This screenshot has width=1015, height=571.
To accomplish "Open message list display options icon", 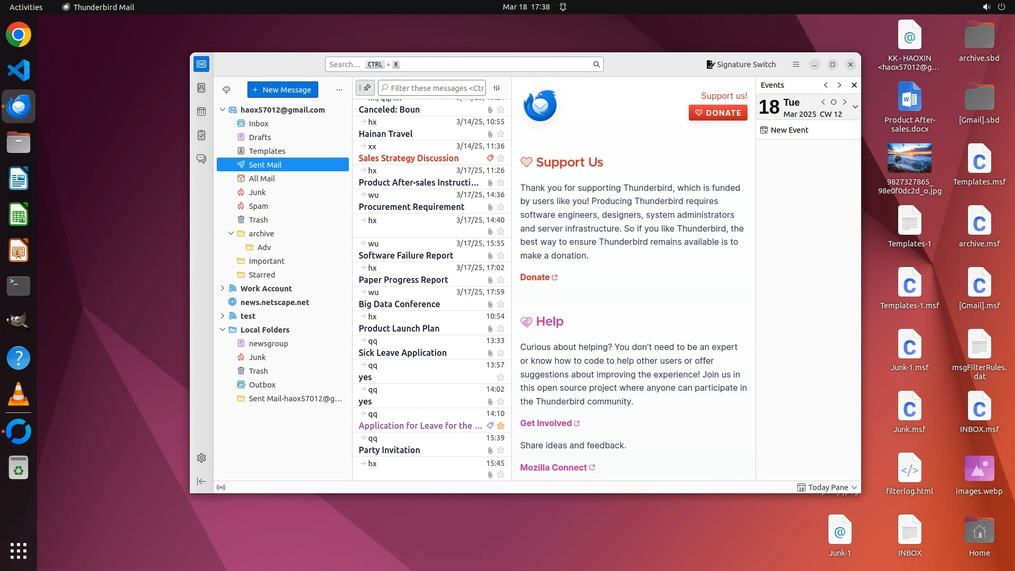I will pyautogui.click(x=497, y=88).
